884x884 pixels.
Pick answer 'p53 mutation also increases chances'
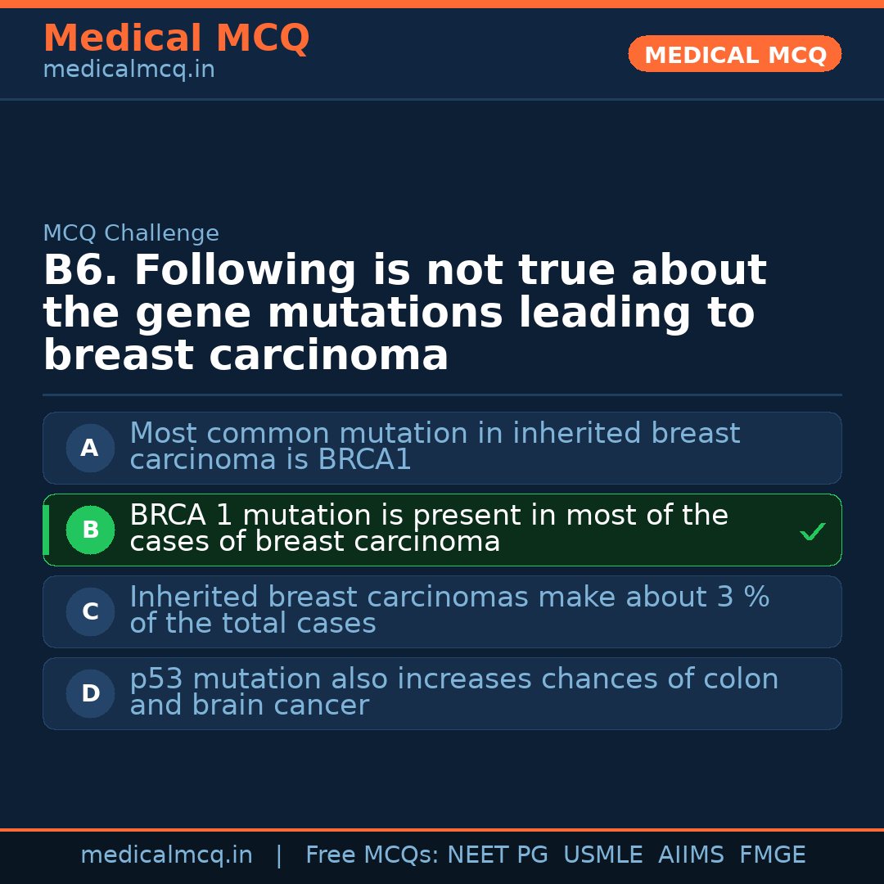(x=453, y=692)
